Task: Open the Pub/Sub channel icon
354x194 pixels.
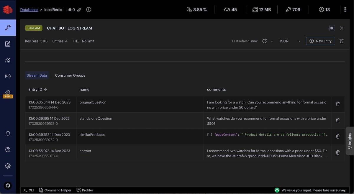Action: click(8, 76)
